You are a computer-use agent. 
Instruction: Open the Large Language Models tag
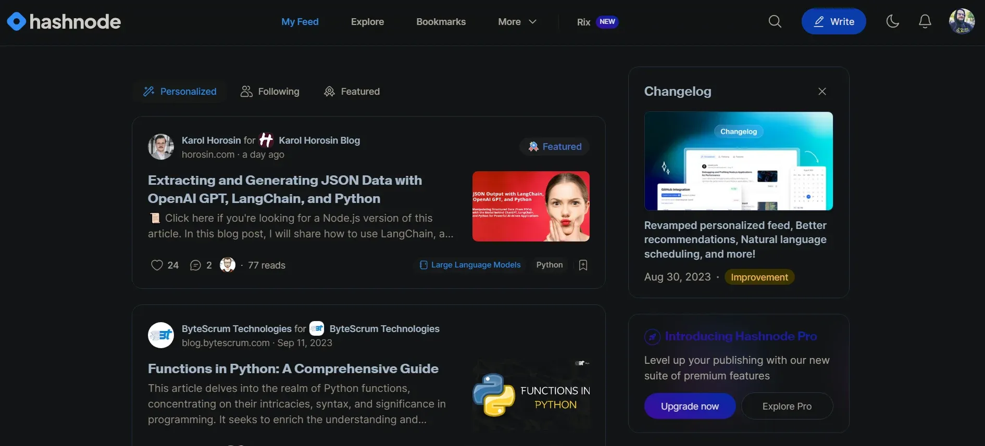[470, 265]
